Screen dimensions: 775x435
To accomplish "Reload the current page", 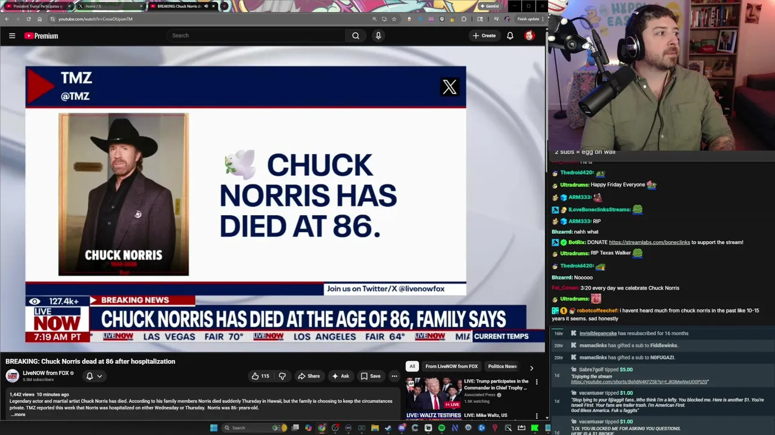I will tap(28, 19).
